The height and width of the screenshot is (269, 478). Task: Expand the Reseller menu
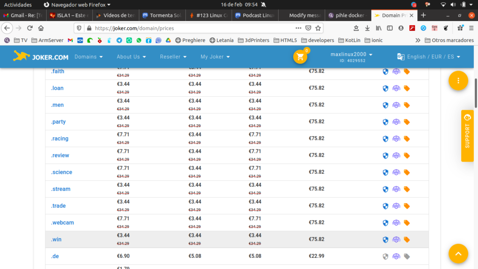[173, 57]
